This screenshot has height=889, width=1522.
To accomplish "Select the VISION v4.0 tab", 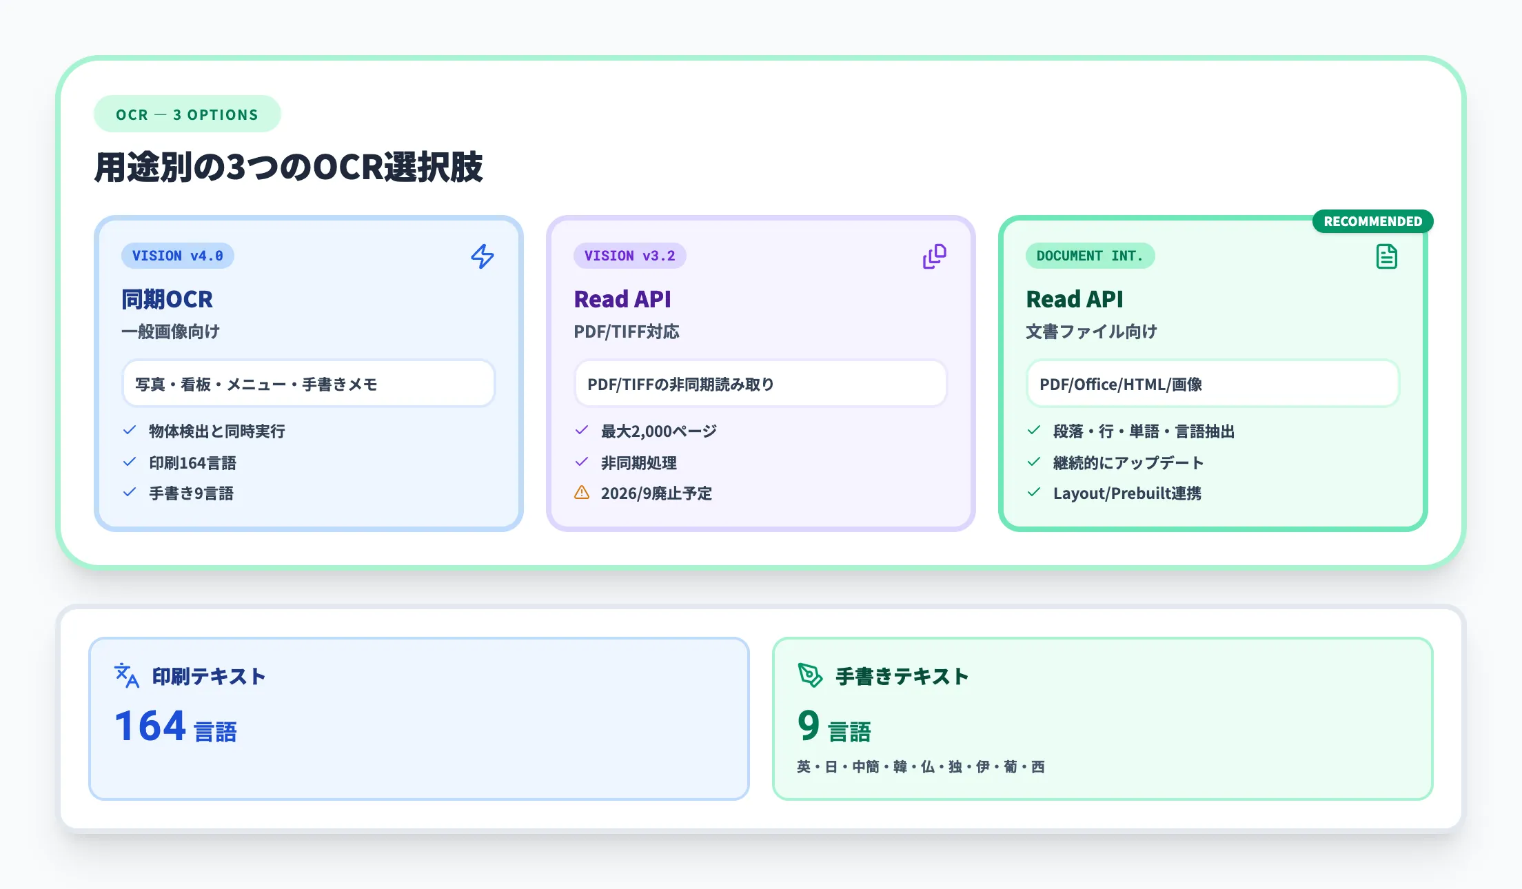I will (178, 256).
